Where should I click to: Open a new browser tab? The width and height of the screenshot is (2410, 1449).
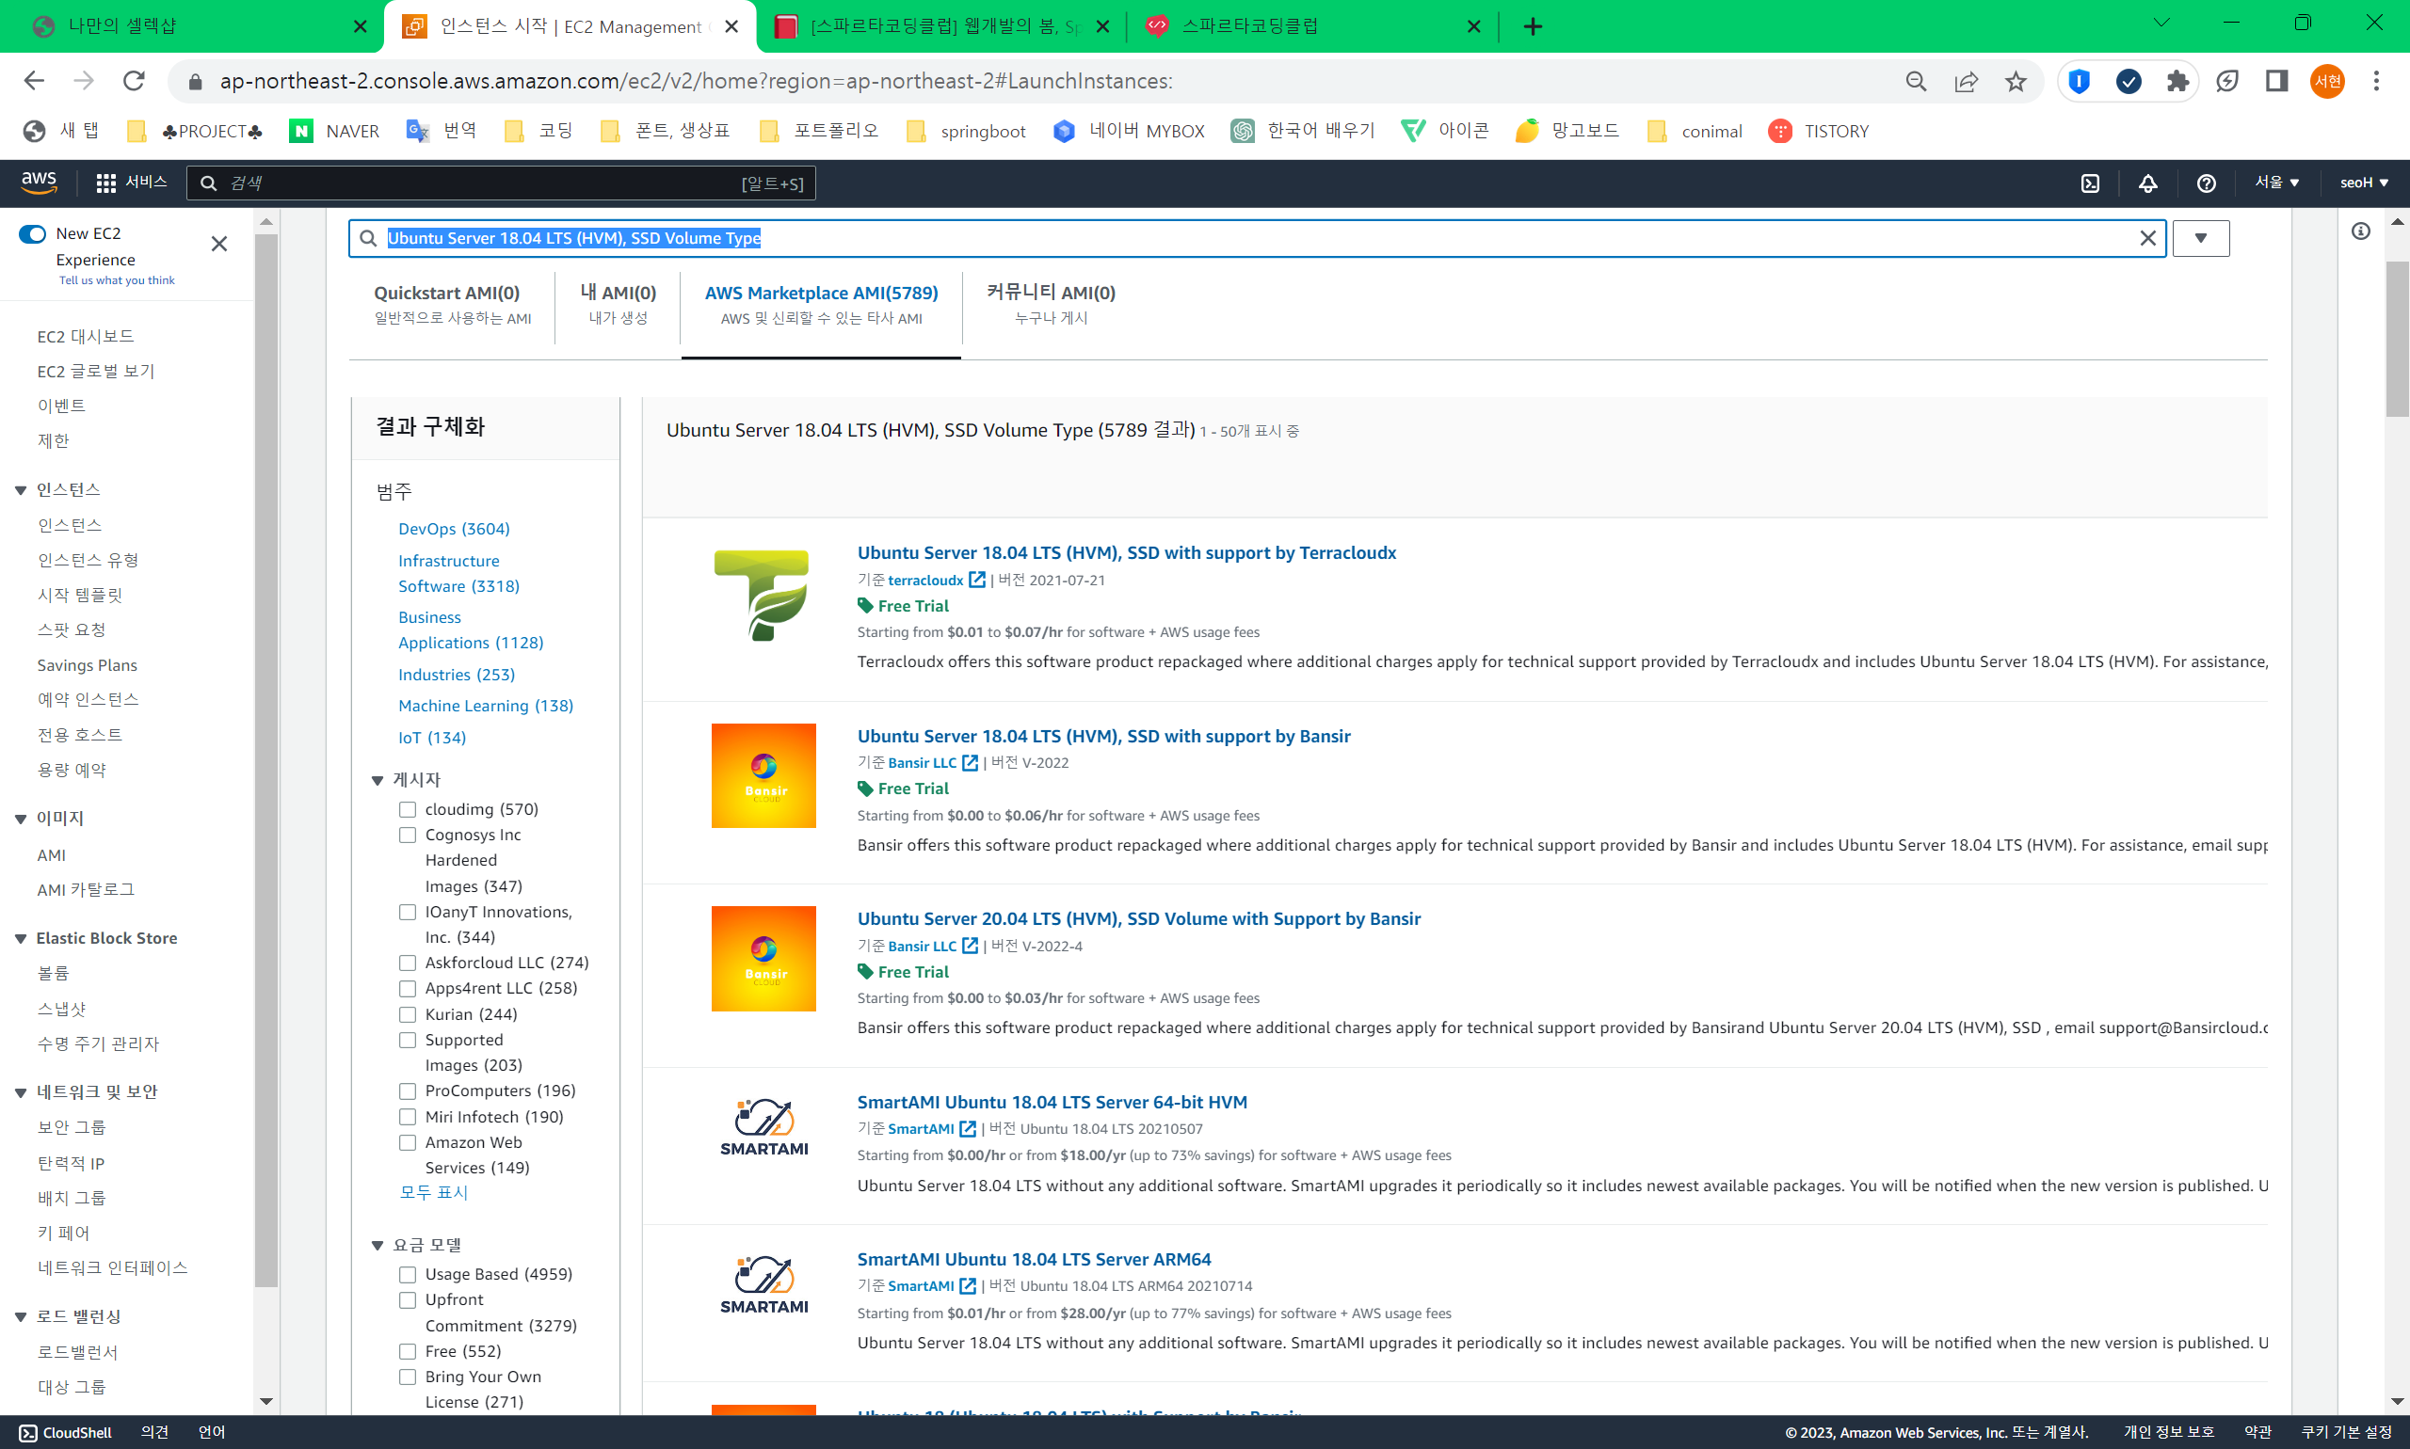1532,26
